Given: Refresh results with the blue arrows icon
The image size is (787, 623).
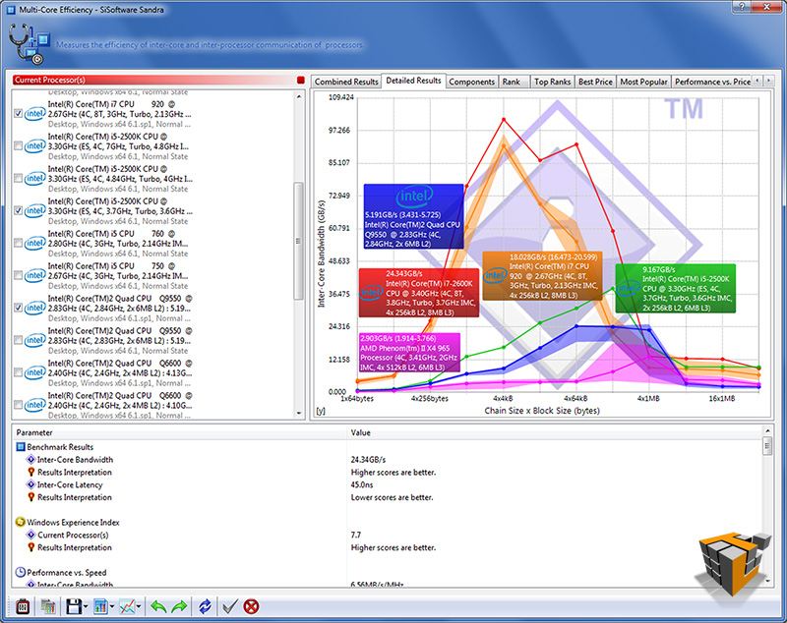Looking at the screenshot, I should pyautogui.click(x=205, y=606).
